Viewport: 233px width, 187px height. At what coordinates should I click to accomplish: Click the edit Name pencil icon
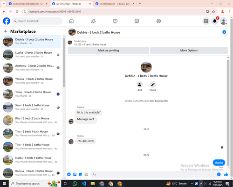pos(153,84)
